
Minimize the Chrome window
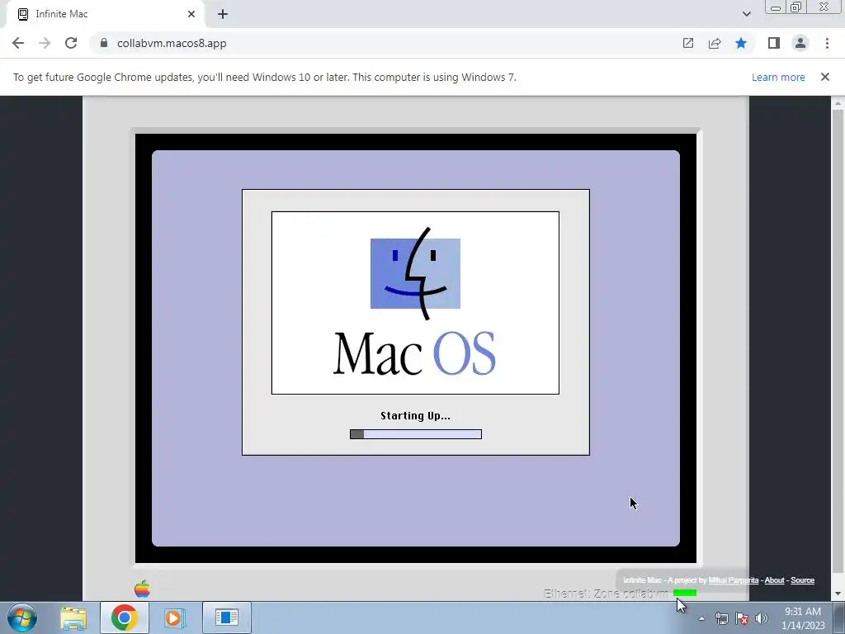tap(776, 7)
